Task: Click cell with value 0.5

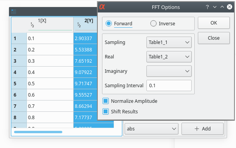Action: tap(50, 84)
